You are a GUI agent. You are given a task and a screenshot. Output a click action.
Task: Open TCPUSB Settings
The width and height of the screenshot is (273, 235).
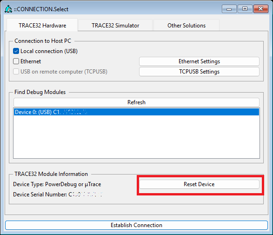[x=199, y=72]
